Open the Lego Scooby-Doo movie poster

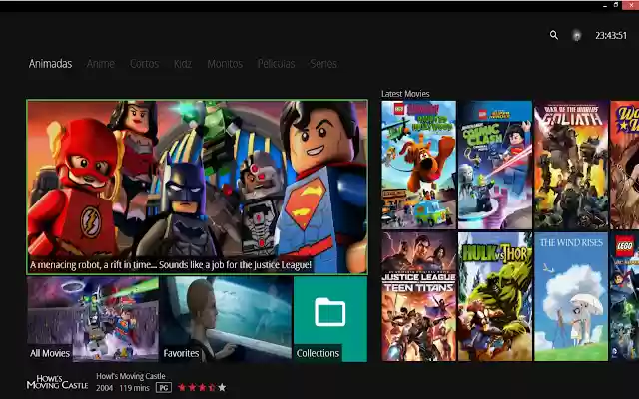pyautogui.click(x=419, y=165)
